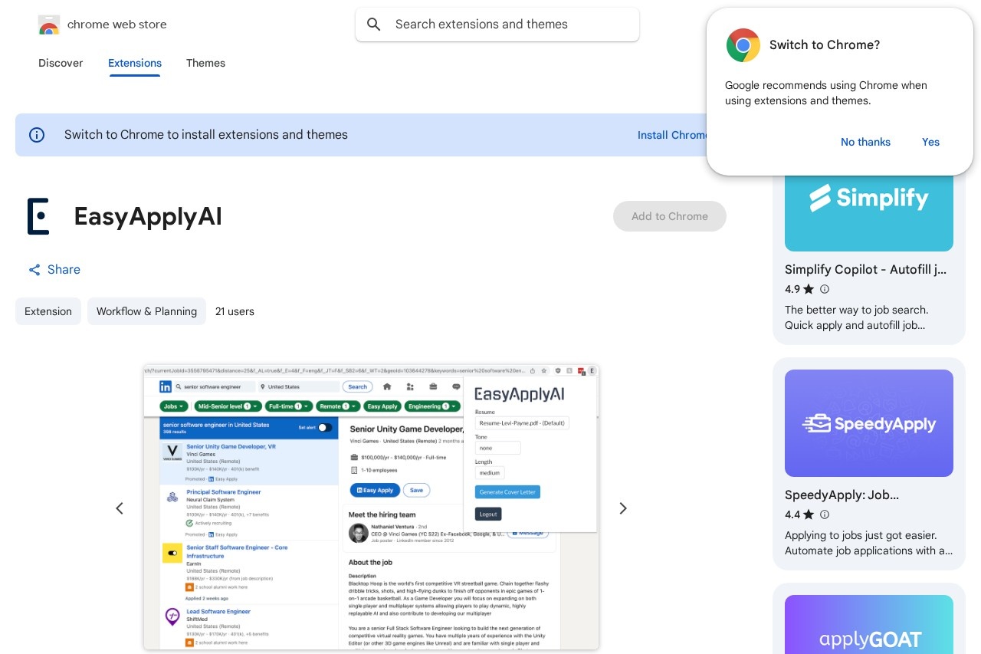Click the EasyApplyAI extension logo

coord(38,216)
